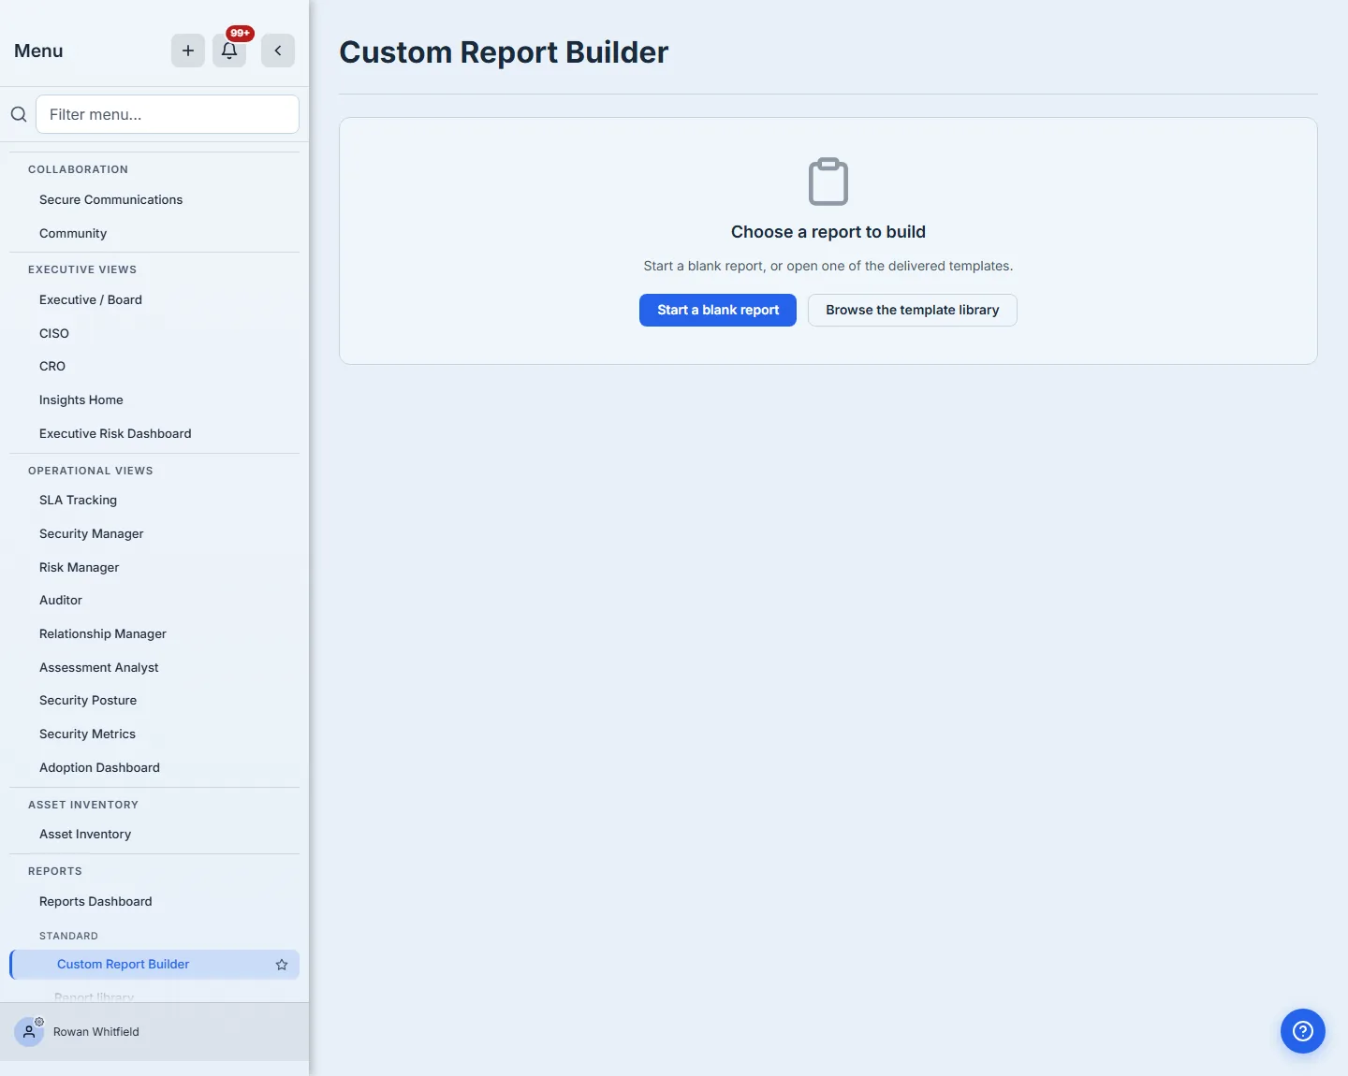Screen dimensions: 1348x1076
Task: Open Asset Inventory menu item
Action: pyautogui.click(x=154, y=834)
